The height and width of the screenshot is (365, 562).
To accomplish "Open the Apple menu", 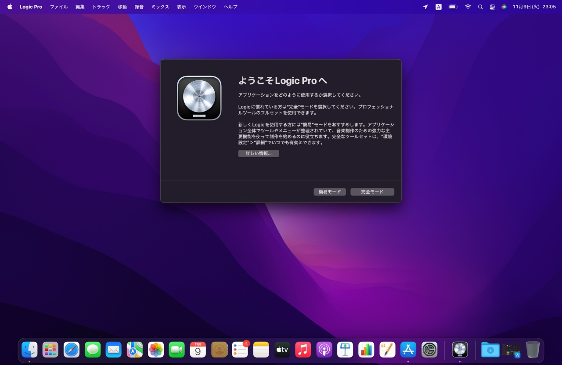I will pos(10,7).
